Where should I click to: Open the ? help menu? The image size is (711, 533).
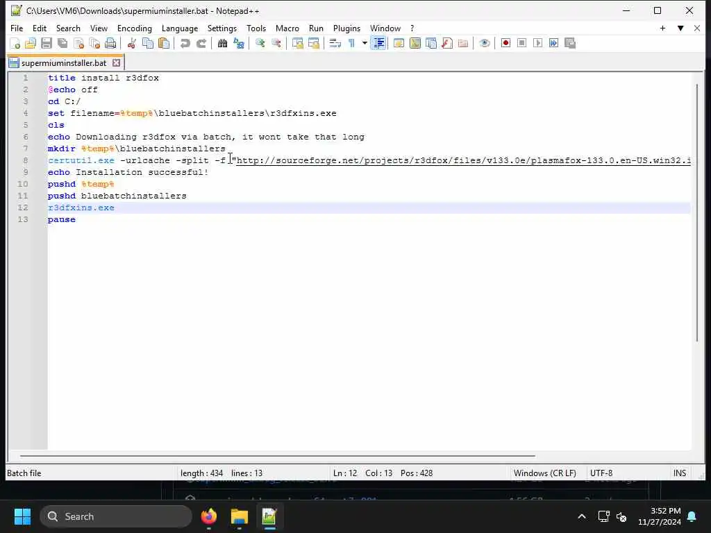[x=412, y=28]
